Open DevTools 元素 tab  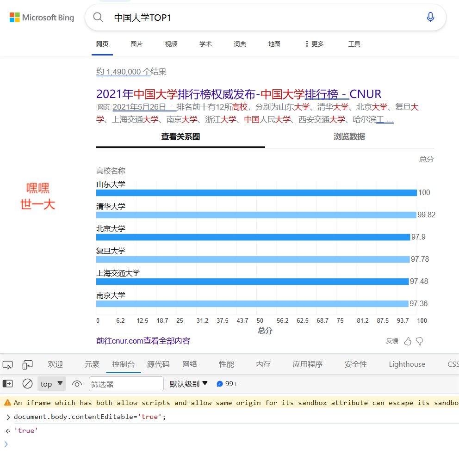click(92, 364)
